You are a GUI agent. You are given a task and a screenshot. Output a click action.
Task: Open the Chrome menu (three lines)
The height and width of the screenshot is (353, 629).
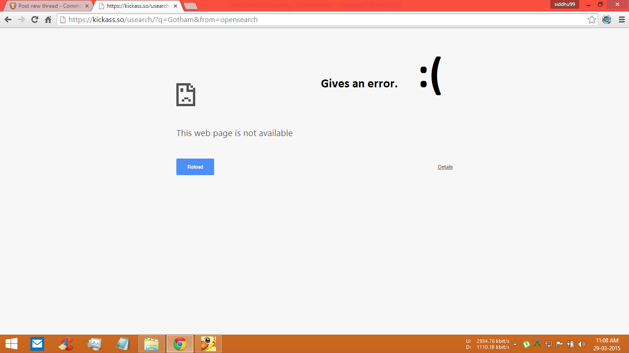[x=621, y=20]
